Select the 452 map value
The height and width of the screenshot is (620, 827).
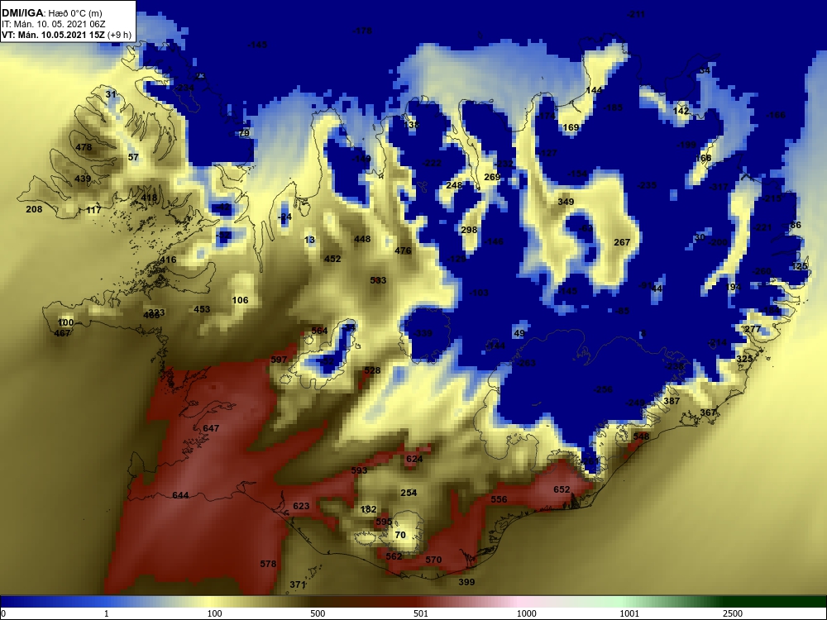(332, 259)
